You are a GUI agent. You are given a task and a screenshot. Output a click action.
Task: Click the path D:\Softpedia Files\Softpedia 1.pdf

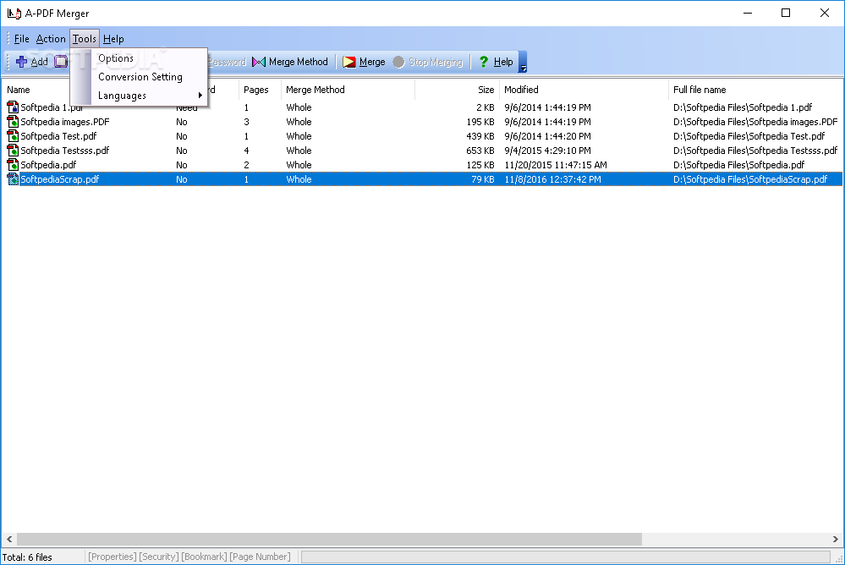pos(743,107)
